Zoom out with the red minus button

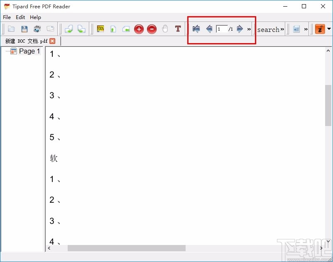(152, 29)
